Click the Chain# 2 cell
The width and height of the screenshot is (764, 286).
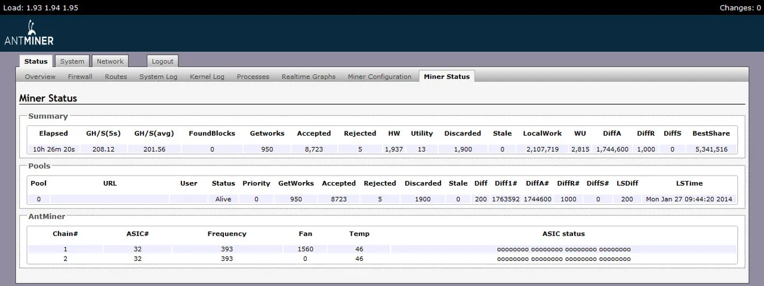(65, 259)
